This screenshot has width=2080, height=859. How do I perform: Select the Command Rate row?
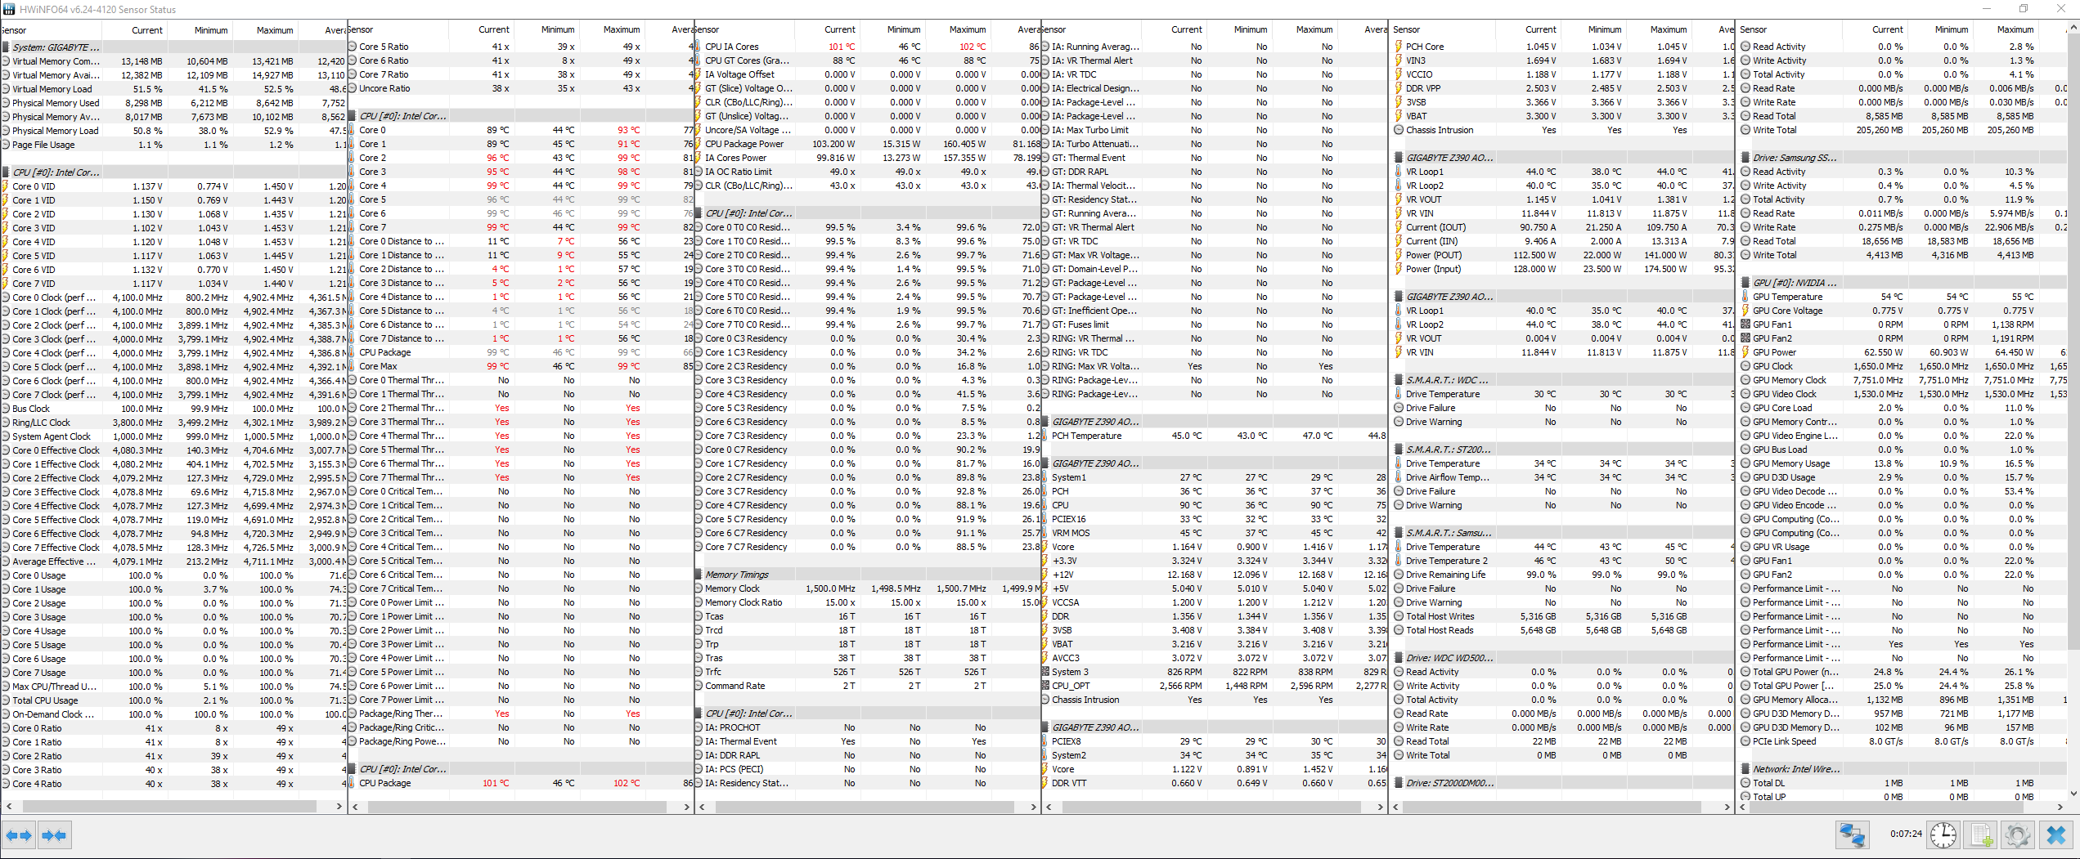coord(867,686)
